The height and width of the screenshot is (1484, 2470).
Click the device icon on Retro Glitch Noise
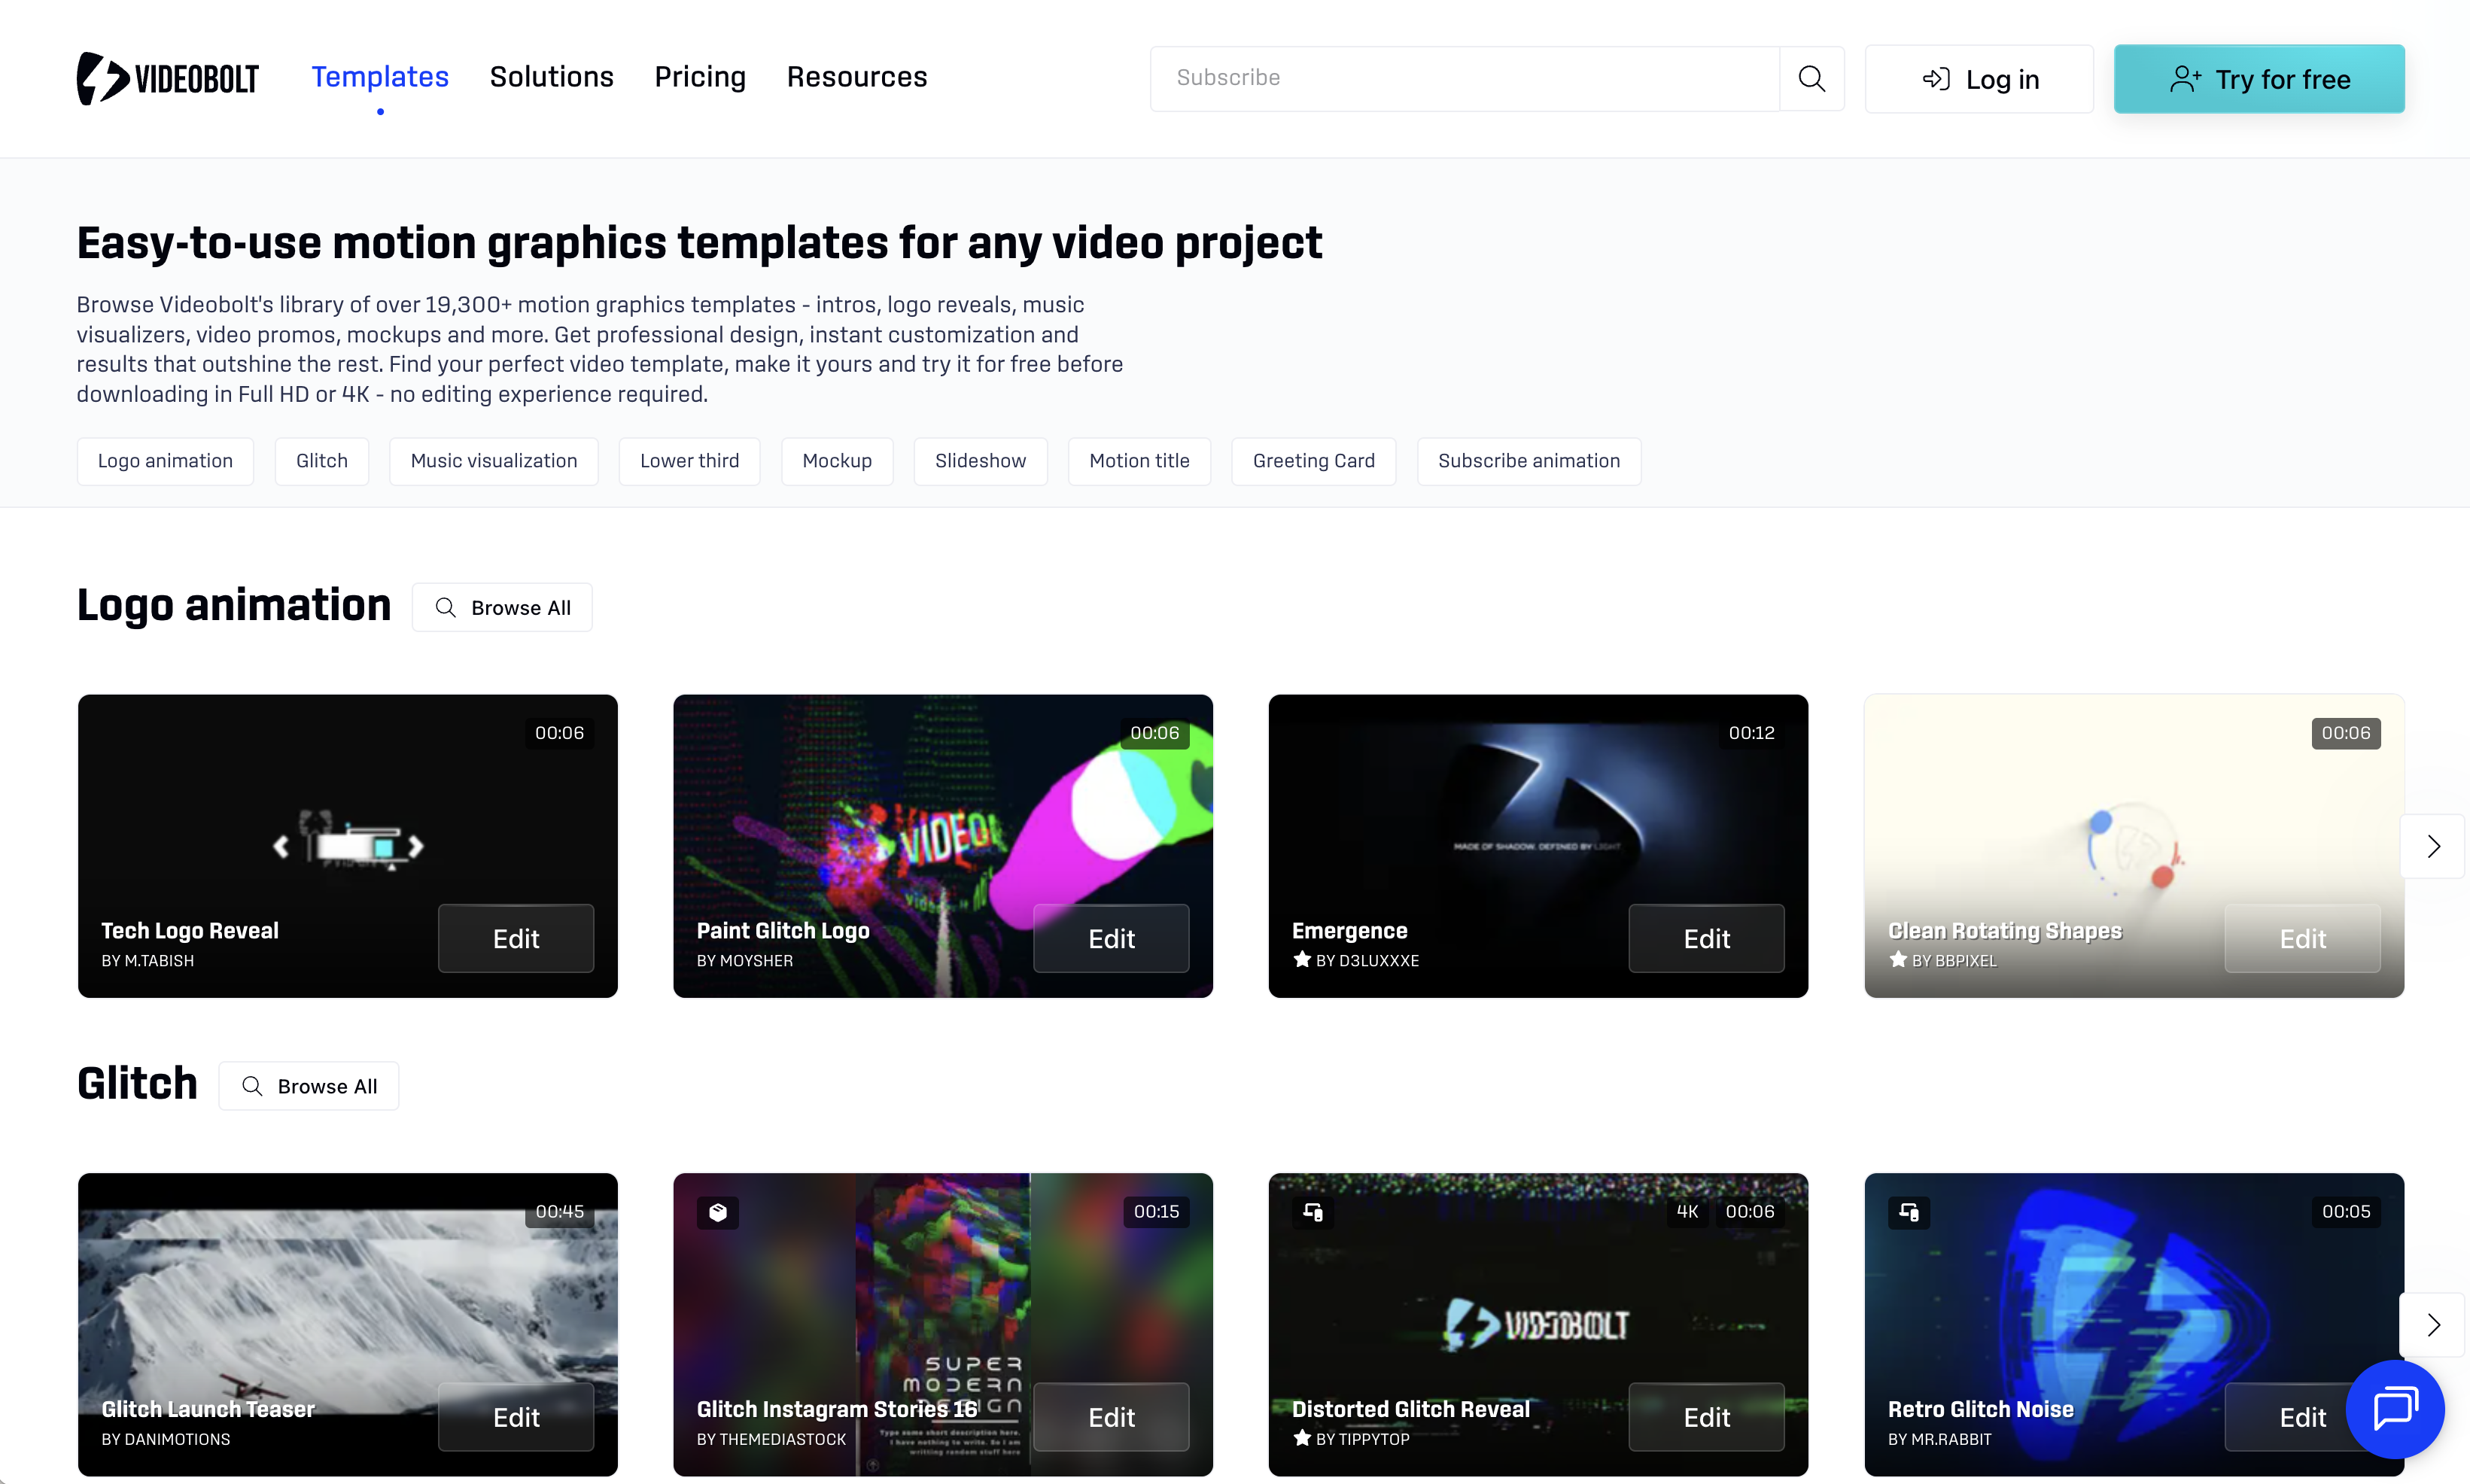click(1909, 1212)
